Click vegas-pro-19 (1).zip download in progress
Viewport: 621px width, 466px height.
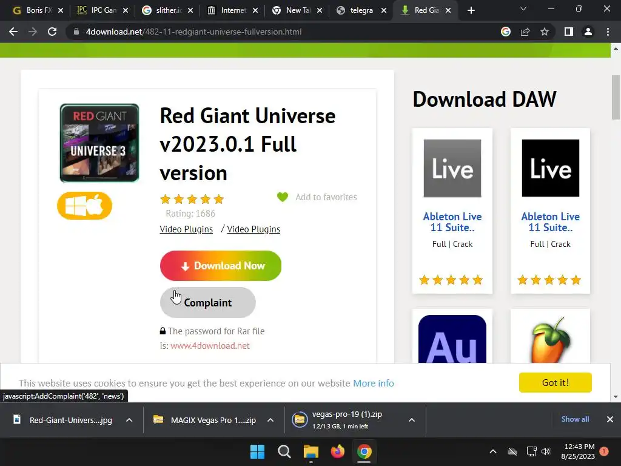344,420
